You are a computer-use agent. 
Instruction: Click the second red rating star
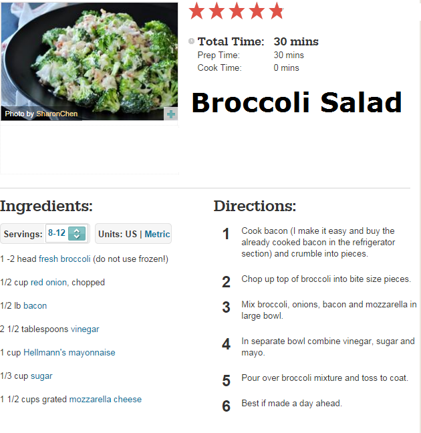pyautogui.click(x=217, y=11)
